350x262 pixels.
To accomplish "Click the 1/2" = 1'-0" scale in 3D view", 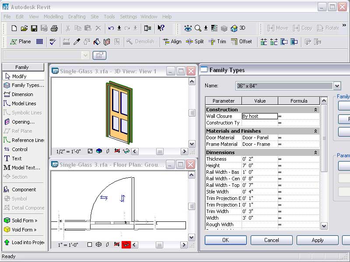I will (x=68, y=152).
